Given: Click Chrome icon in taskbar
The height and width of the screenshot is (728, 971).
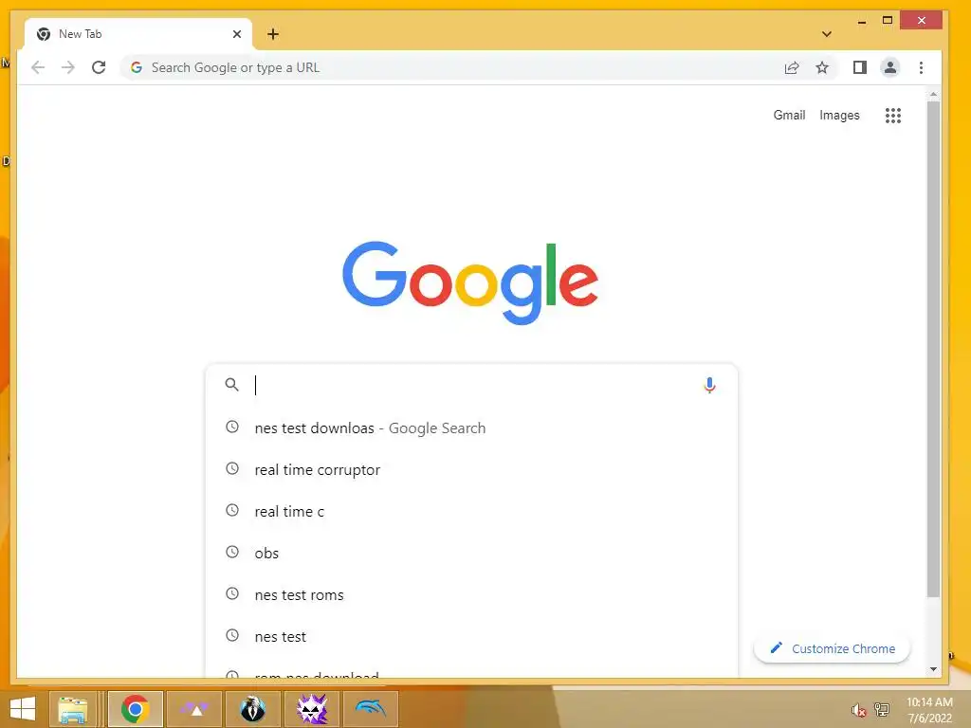Looking at the screenshot, I should [135, 709].
